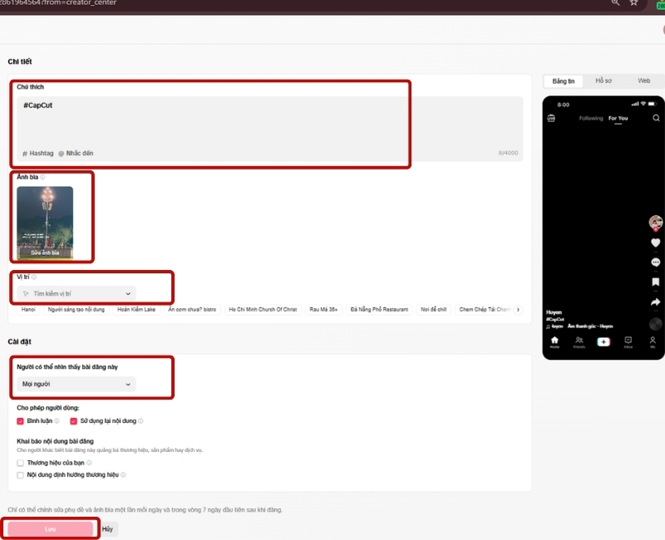665x540 pixels.
Task: Select the Hoàn Kiếm Lake location chip
Action: [136, 309]
